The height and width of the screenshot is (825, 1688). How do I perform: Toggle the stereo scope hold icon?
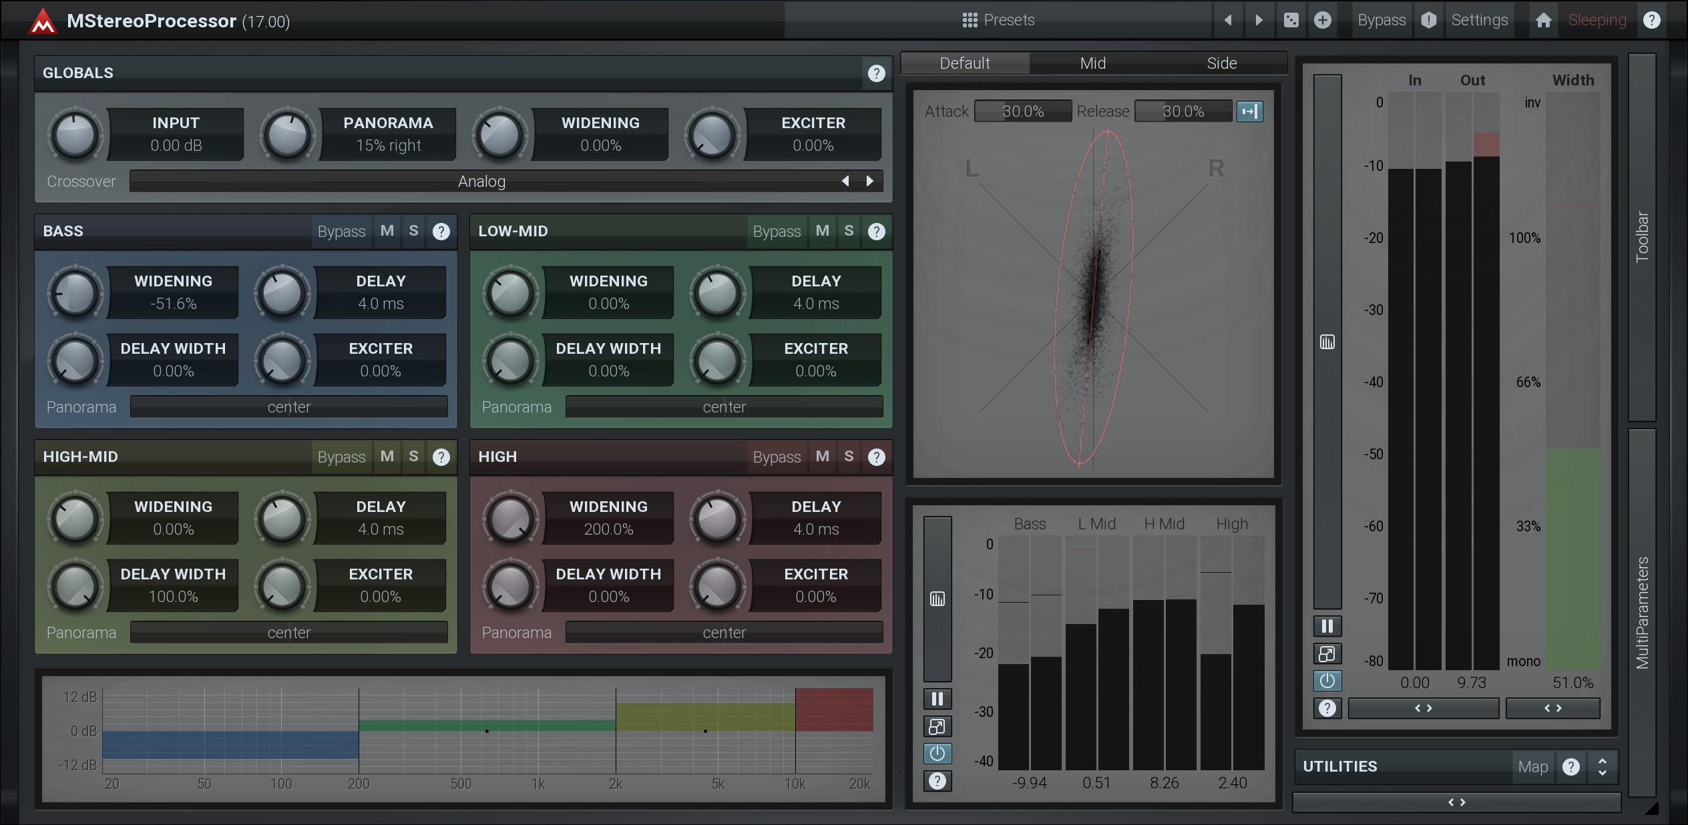pyautogui.click(x=1249, y=111)
